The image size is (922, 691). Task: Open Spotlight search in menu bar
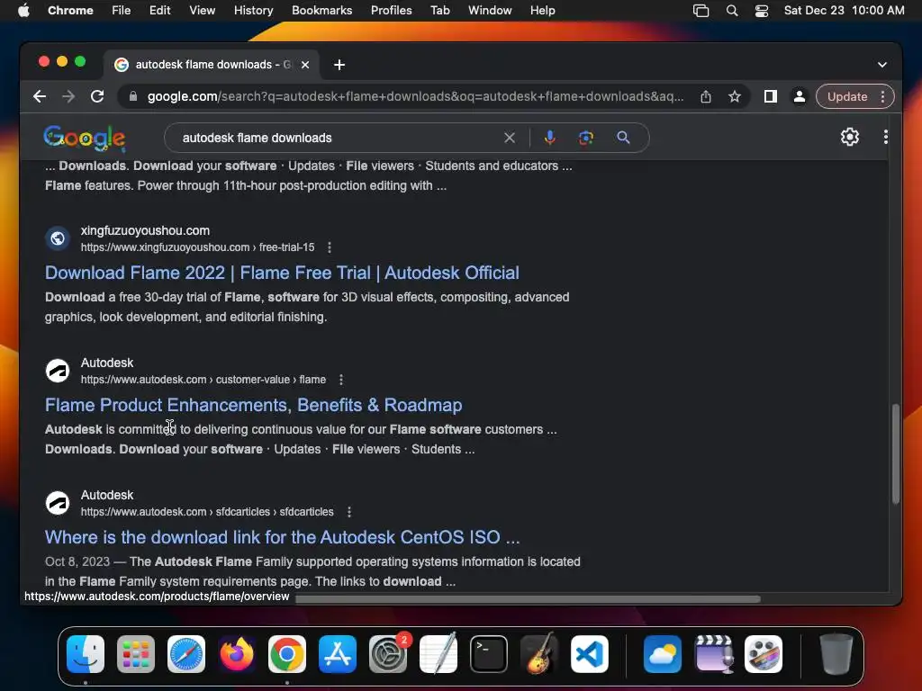pos(731,10)
